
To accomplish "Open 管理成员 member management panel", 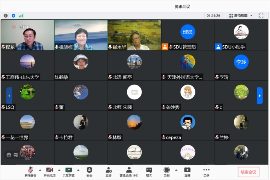I will pyautogui.click(x=129, y=171).
